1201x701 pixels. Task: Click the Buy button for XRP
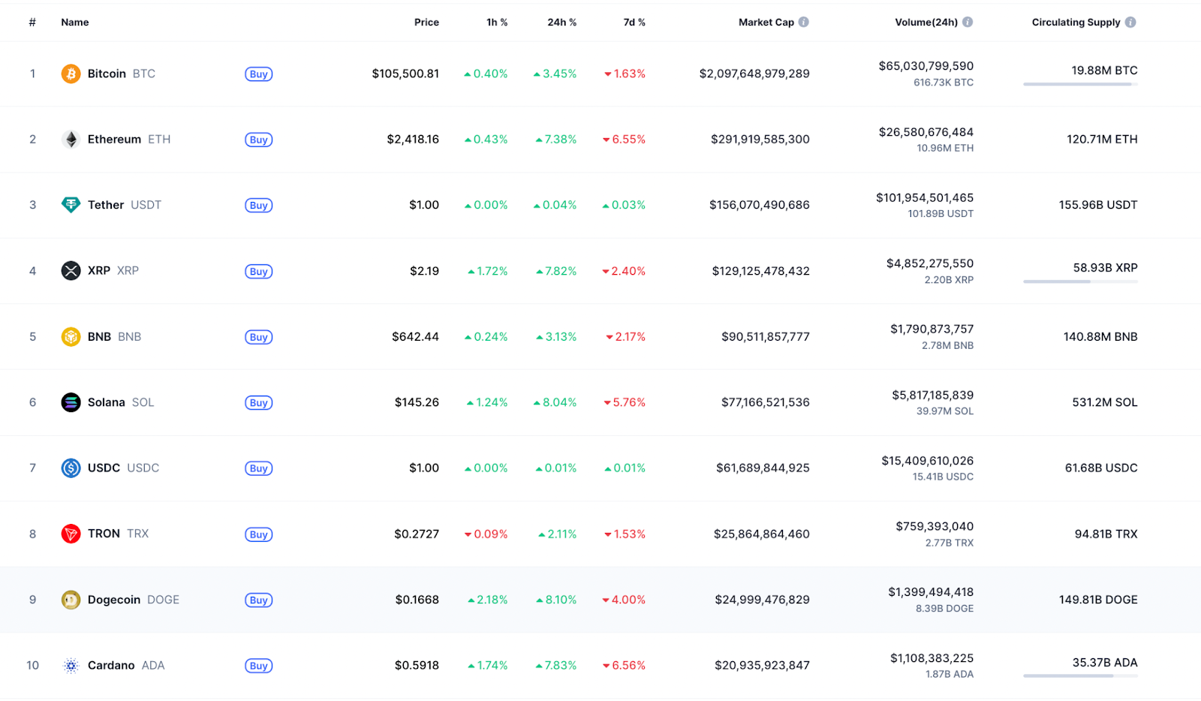[x=259, y=272]
